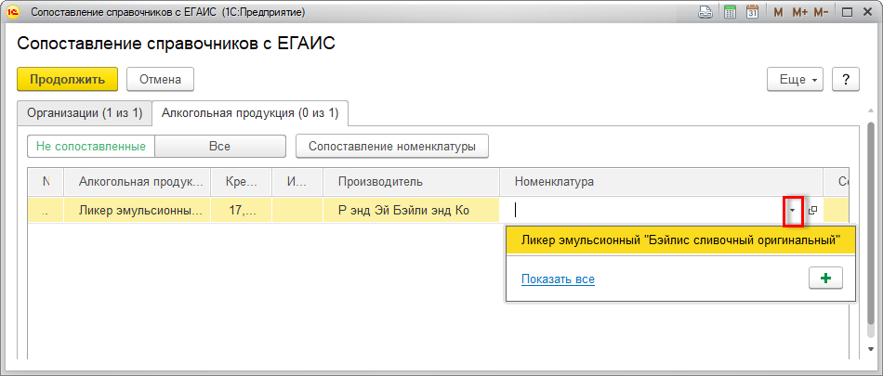
Task: Click the M memory button
Action: (x=778, y=13)
